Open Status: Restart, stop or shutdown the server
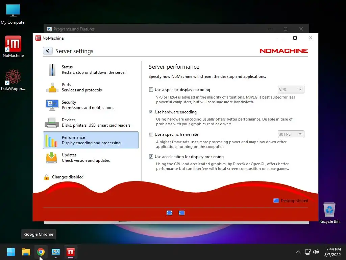Image resolution: width=346 pixels, height=260 pixels. tap(91, 70)
